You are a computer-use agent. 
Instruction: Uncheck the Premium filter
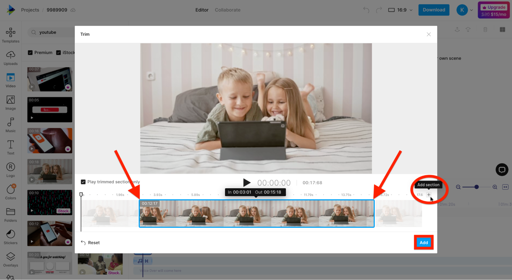tap(30, 52)
